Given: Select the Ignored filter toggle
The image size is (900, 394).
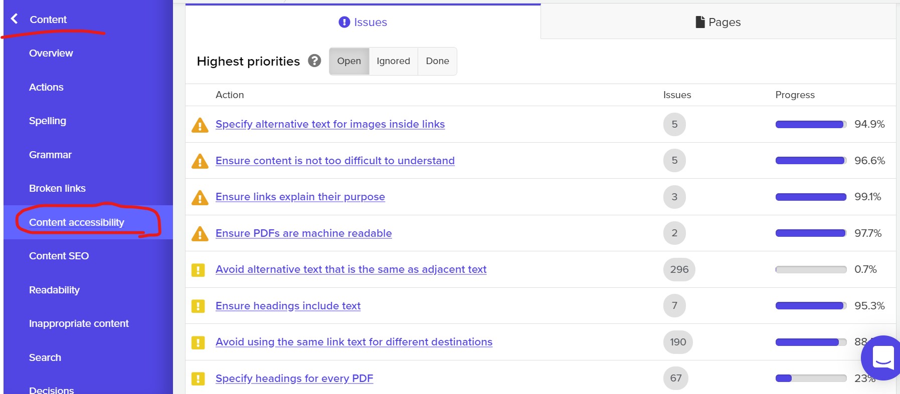Looking at the screenshot, I should (x=393, y=61).
